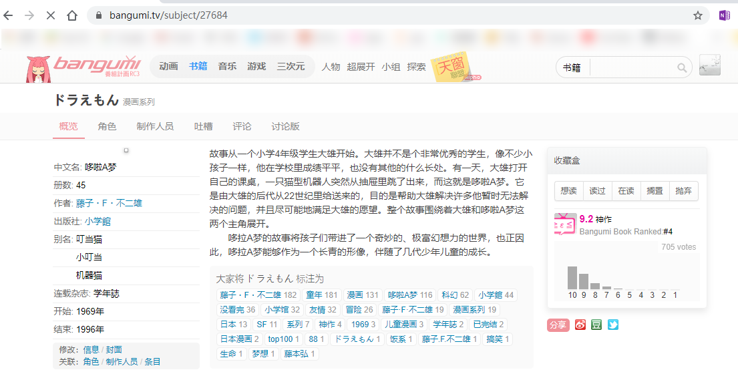The width and height of the screenshot is (738, 378).
Task: Open the user avatar thumbnail
Action: click(x=710, y=65)
